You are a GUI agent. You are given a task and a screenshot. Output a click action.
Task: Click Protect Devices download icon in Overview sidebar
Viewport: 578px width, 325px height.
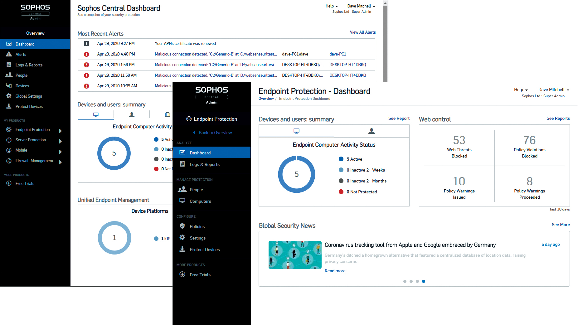pyautogui.click(x=9, y=106)
